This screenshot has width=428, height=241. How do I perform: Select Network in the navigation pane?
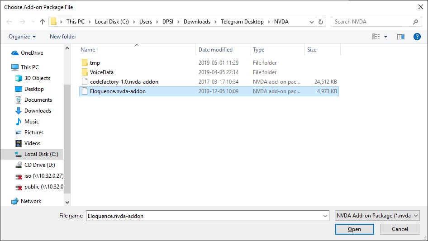click(x=31, y=201)
